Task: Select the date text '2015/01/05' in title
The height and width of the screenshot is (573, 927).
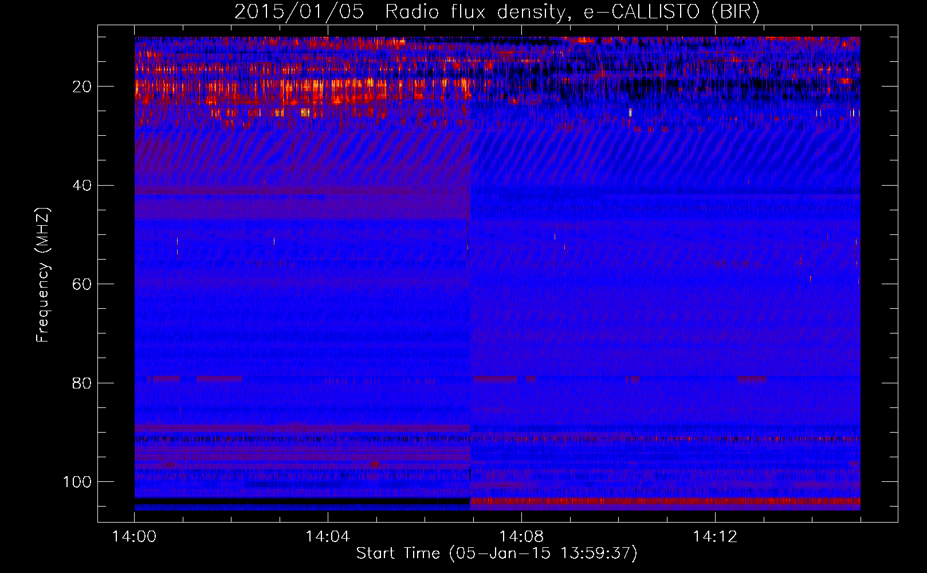Action: pyautogui.click(x=299, y=11)
